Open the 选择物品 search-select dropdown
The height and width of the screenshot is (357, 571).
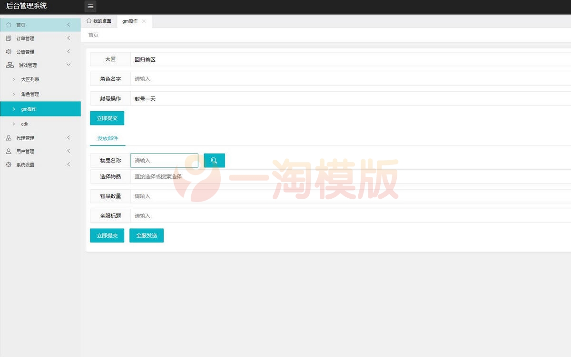[351, 176]
